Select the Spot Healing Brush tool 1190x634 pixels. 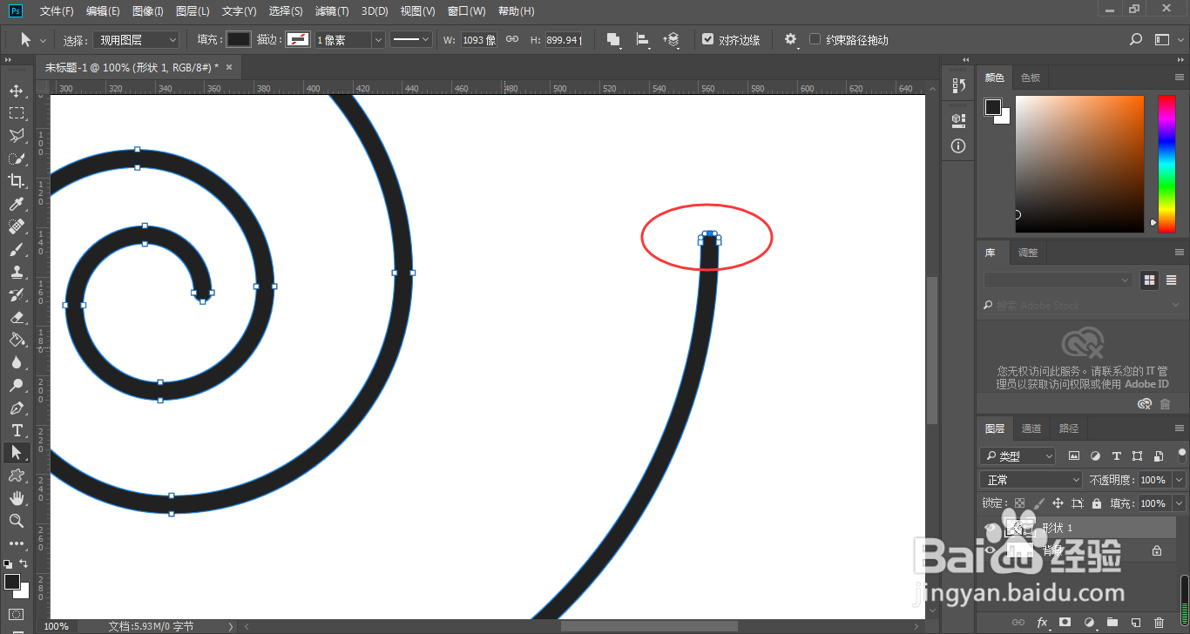pyautogui.click(x=16, y=226)
